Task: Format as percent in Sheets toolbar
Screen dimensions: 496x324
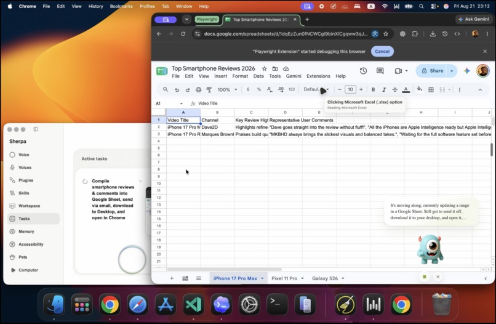Action: 259,90
